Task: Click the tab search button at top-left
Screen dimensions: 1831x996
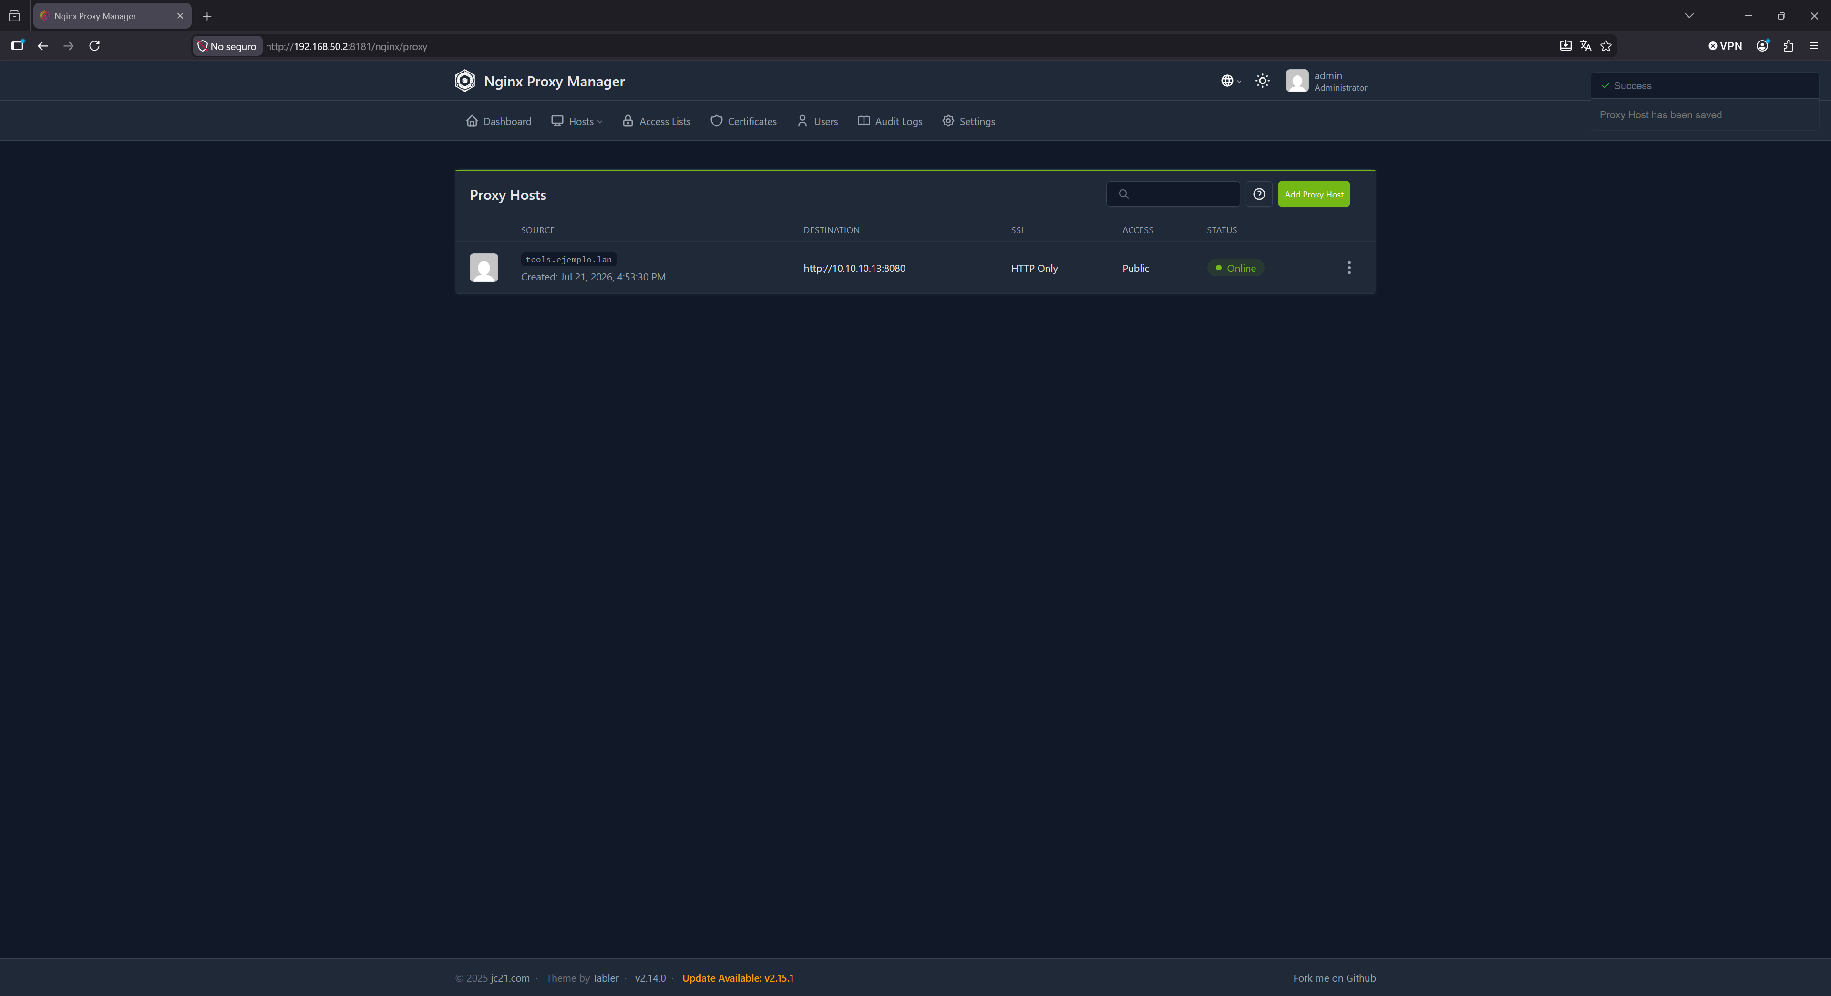Action: [14, 16]
